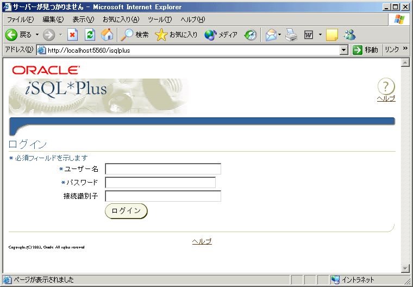Click the Windows flag logo icon
Image resolution: width=413 pixels, height=287 pixels.
399,19
